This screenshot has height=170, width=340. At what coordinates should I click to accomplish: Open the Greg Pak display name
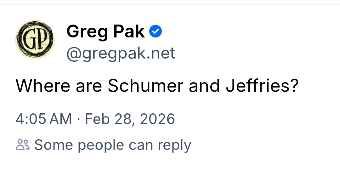click(x=105, y=31)
